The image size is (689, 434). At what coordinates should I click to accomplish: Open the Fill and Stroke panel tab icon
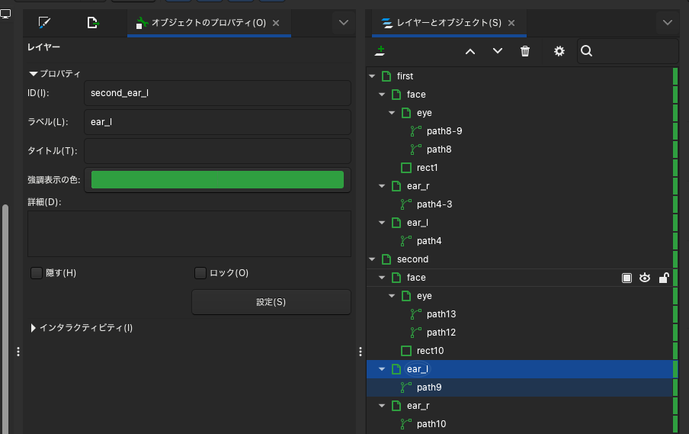[44, 22]
